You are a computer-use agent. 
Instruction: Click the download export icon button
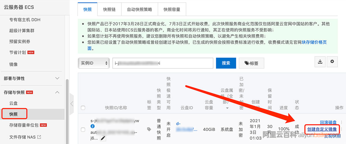pos(320,62)
